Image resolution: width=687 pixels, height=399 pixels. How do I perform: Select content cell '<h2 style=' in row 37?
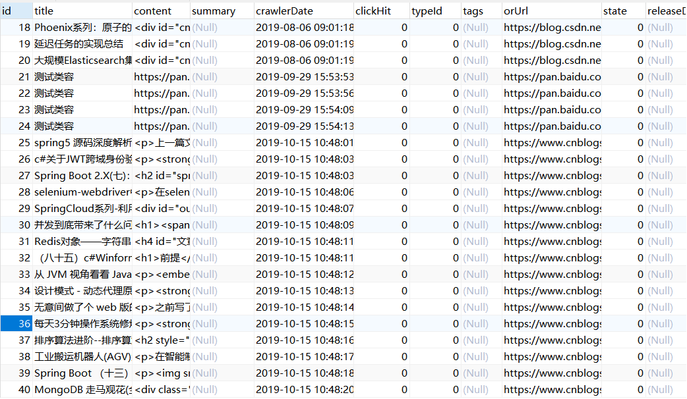point(162,340)
